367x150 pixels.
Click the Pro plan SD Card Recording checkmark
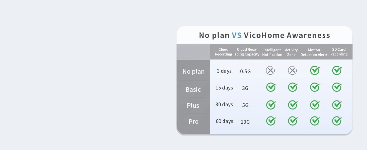[337, 121]
